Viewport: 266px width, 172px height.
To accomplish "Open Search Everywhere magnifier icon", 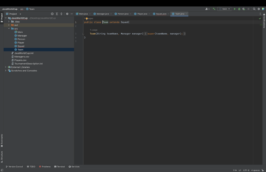I will coord(254,9).
